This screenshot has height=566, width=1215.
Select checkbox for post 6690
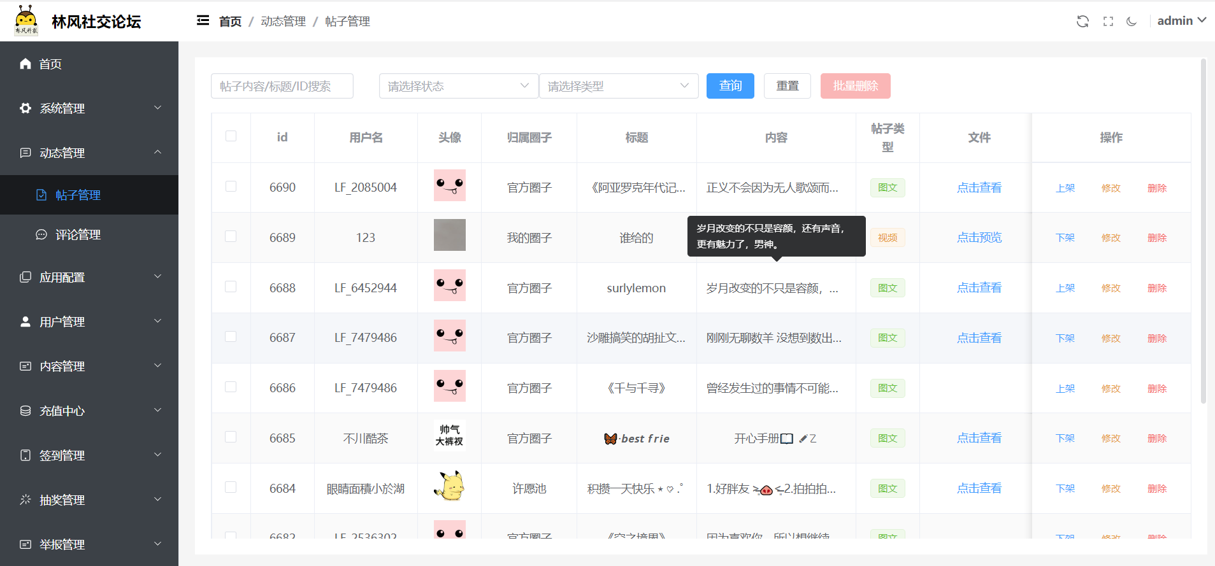231,187
